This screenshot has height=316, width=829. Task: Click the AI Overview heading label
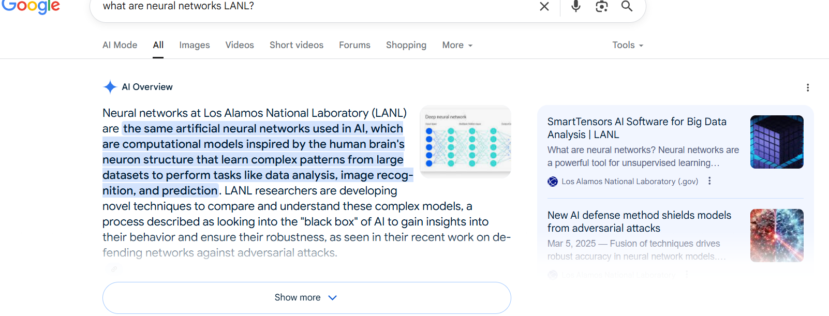point(147,87)
